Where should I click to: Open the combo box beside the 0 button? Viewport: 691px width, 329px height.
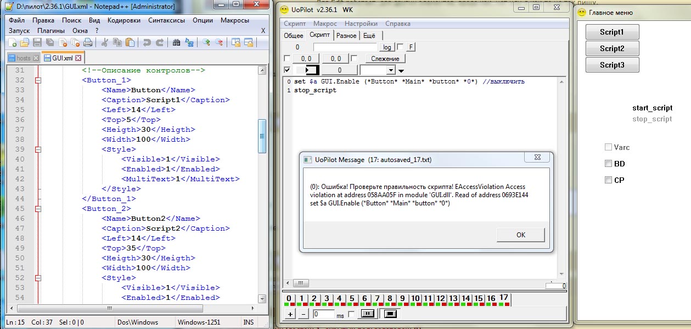[390, 70]
